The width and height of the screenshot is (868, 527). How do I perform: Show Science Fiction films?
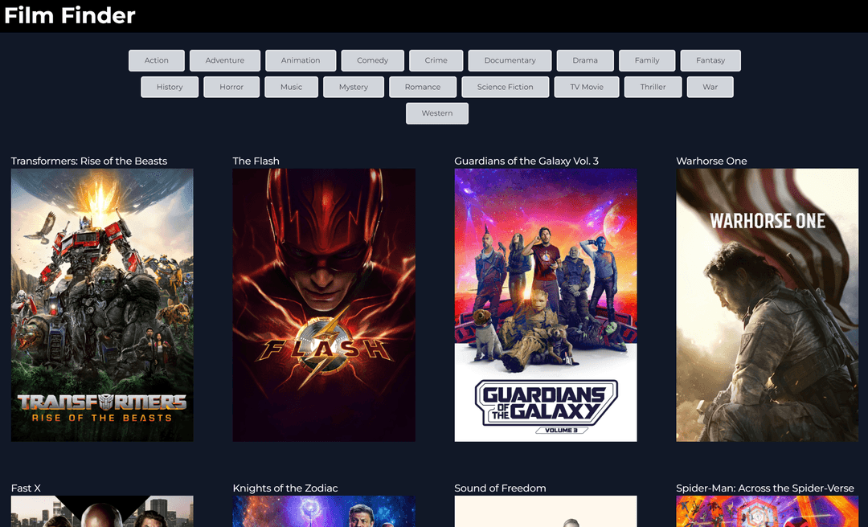[506, 87]
